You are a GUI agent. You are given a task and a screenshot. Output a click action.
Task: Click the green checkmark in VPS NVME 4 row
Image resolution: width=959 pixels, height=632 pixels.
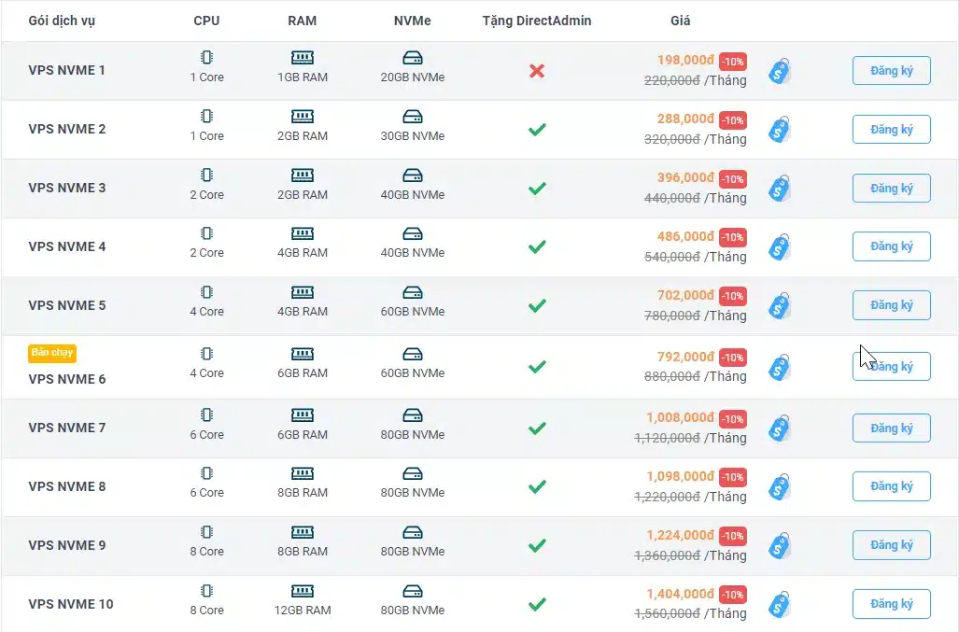(x=537, y=246)
